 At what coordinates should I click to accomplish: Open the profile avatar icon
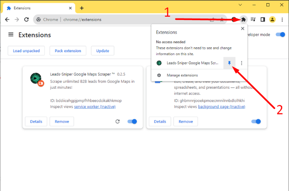click(272, 19)
